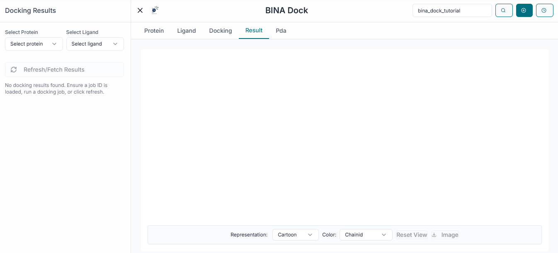This screenshot has height=253, width=558.
Task: Expand the Cartoon representation dropdown
Action: pos(295,235)
